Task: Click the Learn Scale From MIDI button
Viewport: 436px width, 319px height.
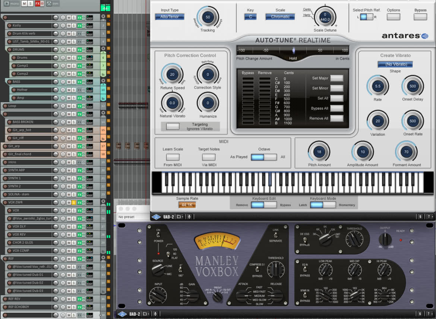Action: click(173, 157)
